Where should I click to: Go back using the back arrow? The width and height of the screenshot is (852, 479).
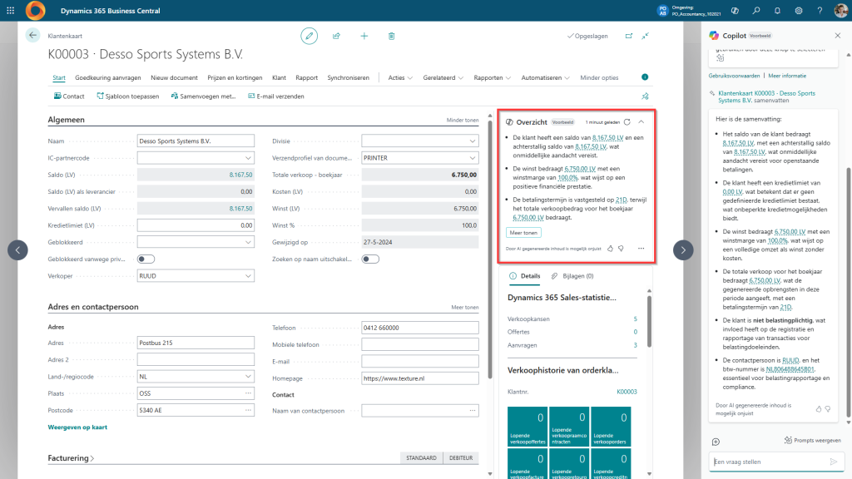32,35
